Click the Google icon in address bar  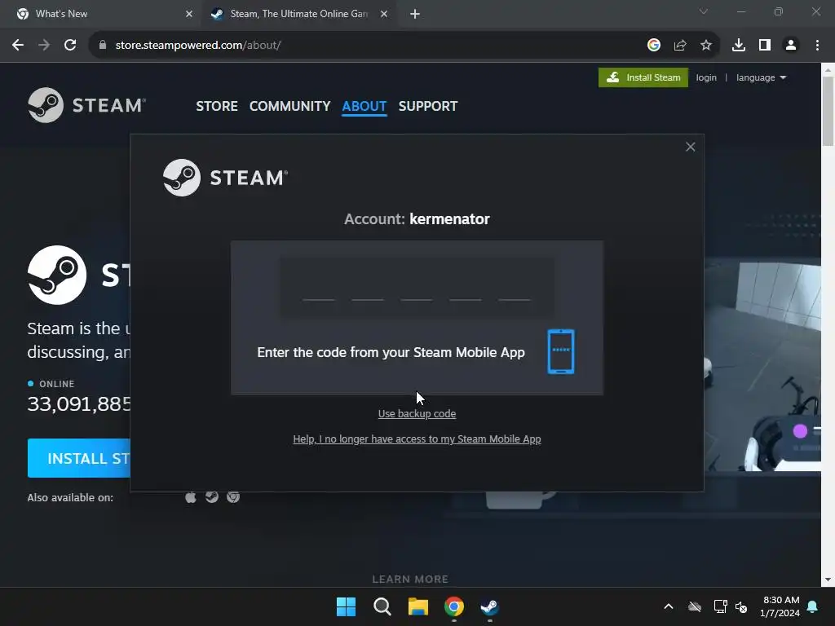tap(654, 46)
